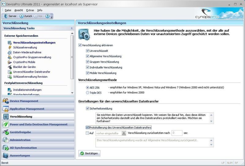Switch to Power und Data Destruction Management
Screen dimensions: 245x166
(x=38, y=124)
